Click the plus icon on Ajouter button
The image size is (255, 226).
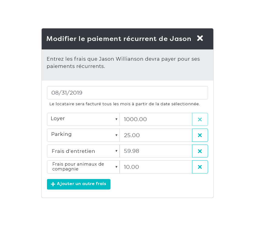[x=53, y=184]
